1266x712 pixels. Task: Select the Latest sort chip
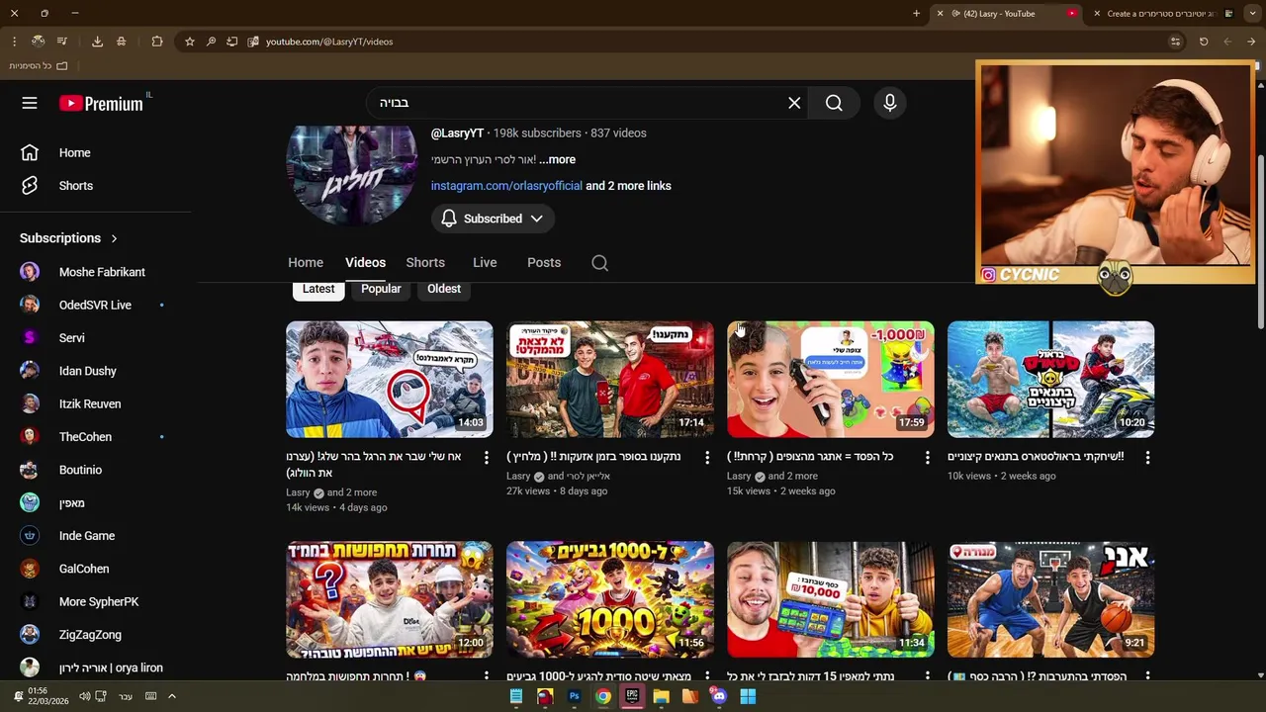click(318, 289)
